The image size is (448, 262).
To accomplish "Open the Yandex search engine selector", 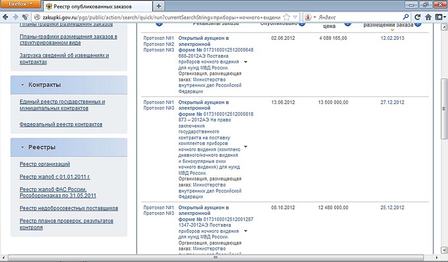I will 310,17.
